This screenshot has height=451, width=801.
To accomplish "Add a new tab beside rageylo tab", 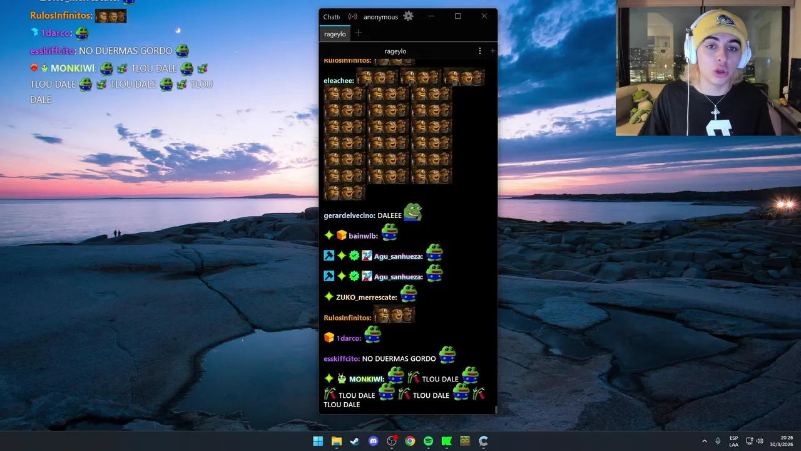I will pos(359,34).
